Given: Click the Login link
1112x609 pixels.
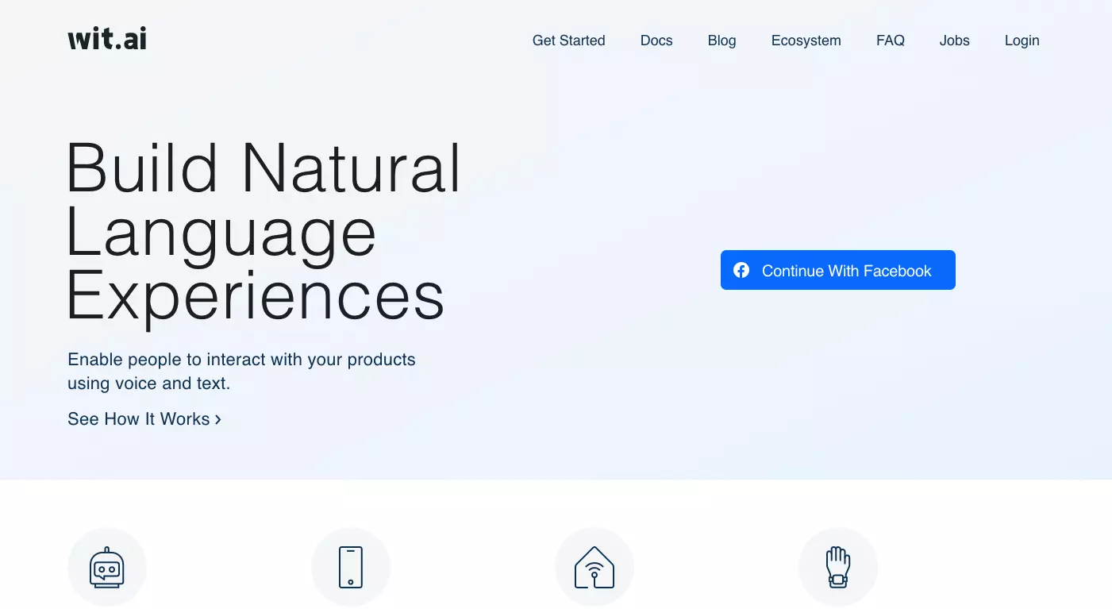Looking at the screenshot, I should pyautogui.click(x=1022, y=40).
